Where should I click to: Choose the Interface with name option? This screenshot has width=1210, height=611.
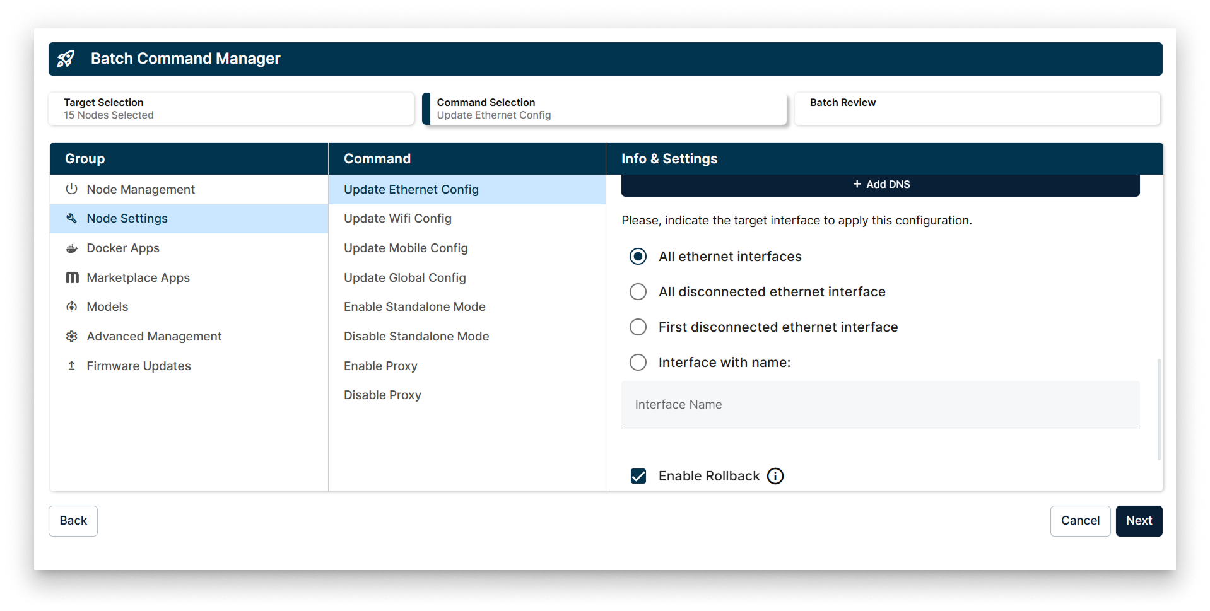pos(638,362)
